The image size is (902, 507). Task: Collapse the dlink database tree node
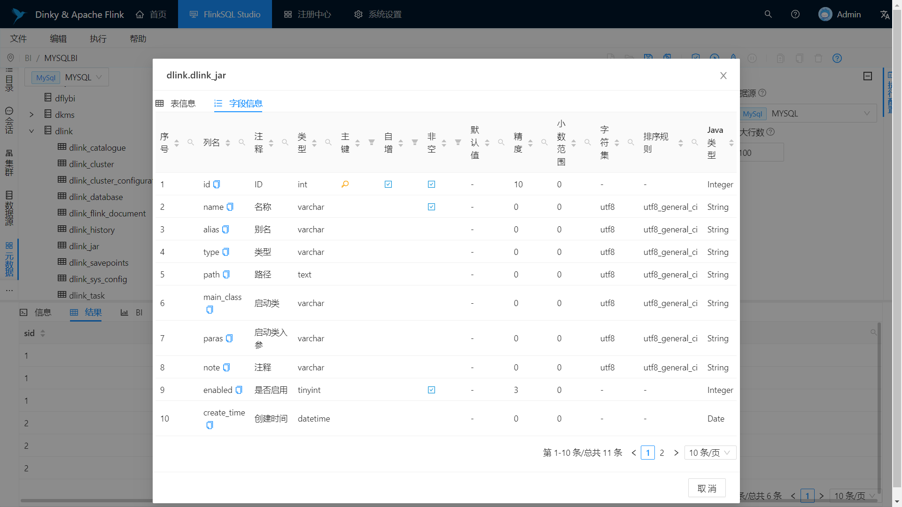[31, 131]
